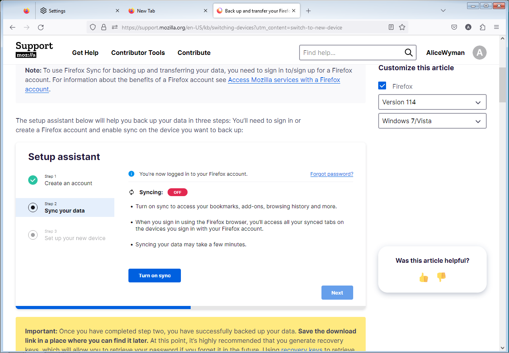Click the thumbs-down not helpful icon

[x=441, y=277]
